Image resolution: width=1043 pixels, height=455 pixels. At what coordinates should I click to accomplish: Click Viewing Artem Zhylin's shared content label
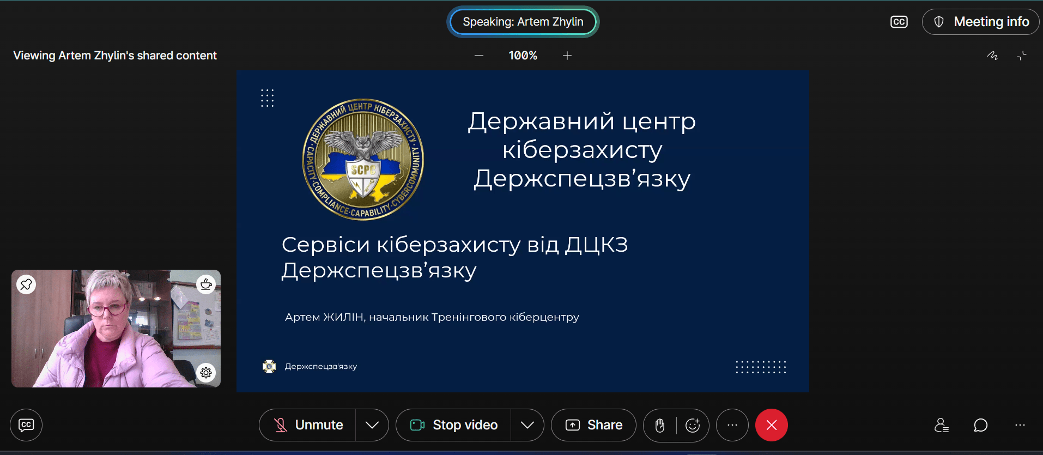[x=115, y=56]
